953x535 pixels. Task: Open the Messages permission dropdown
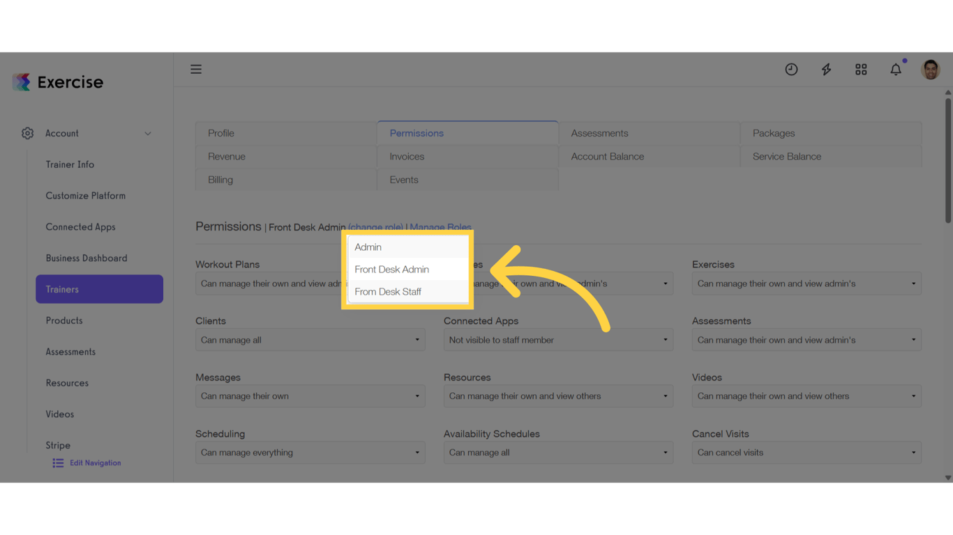pos(310,396)
